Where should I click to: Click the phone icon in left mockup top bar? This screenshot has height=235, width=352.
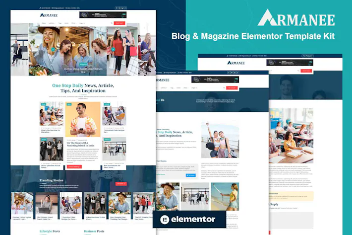click(40, 8)
